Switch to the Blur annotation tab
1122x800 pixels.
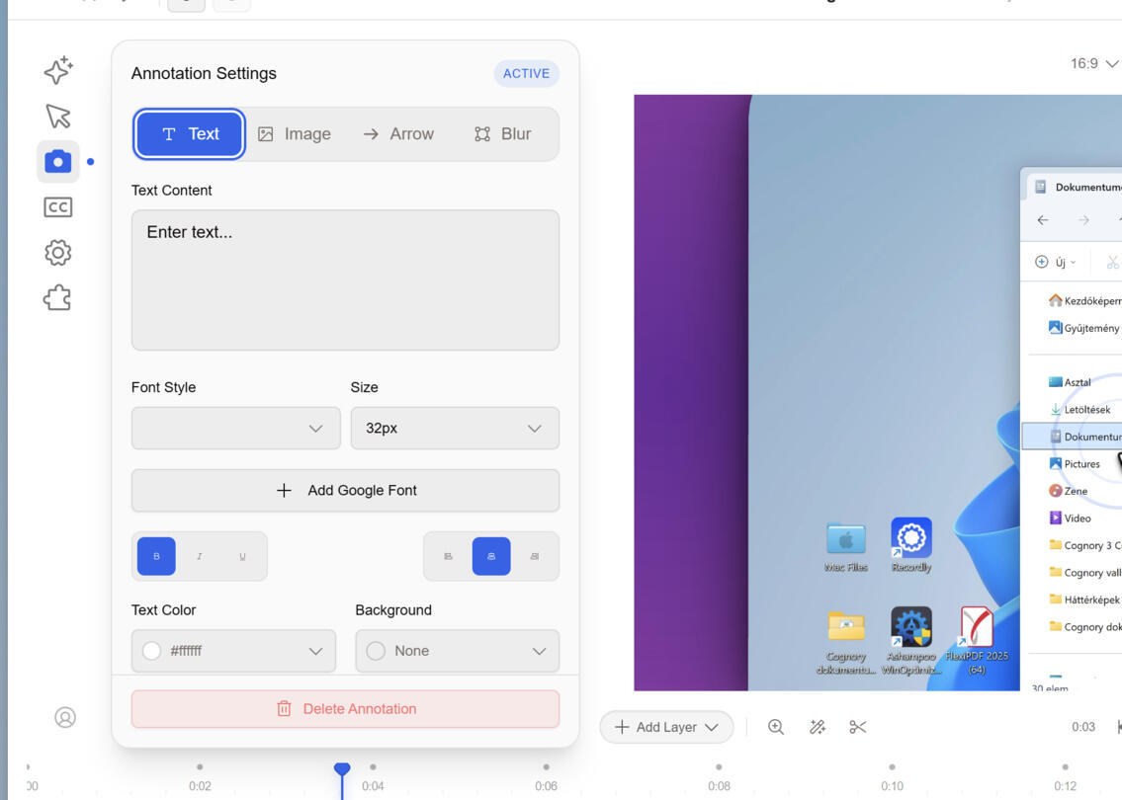(x=503, y=133)
